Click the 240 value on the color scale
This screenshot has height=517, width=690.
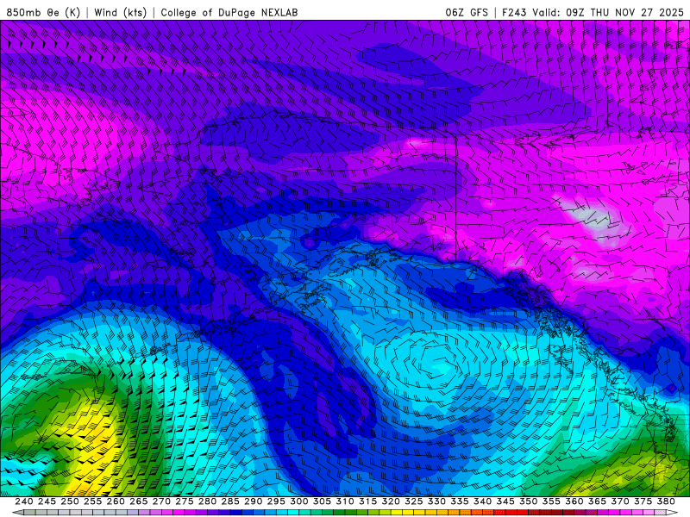coord(24,501)
